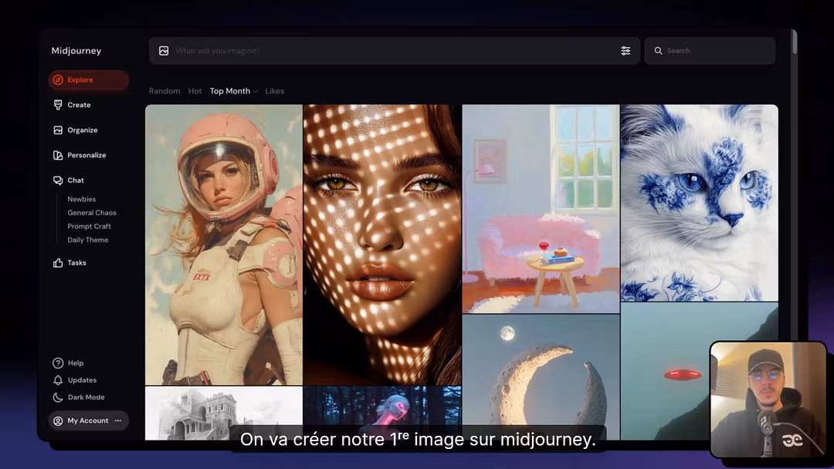
Task: Expand the Top Month dropdown
Action: (233, 91)
